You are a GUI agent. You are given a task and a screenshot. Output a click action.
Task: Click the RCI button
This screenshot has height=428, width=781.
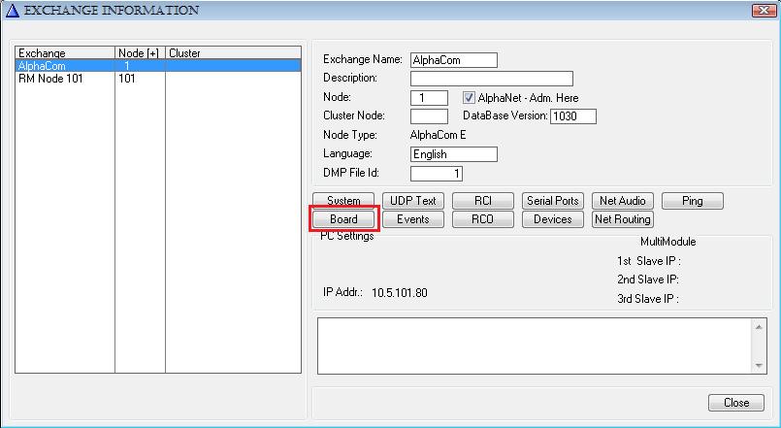point(482,200)
